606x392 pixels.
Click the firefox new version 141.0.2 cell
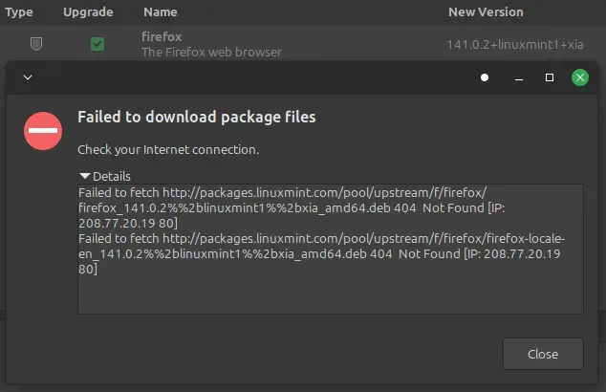tap(515, 45)
